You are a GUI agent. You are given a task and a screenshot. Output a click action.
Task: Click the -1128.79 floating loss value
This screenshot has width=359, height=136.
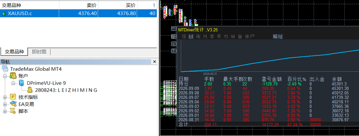tap(270, 84)
